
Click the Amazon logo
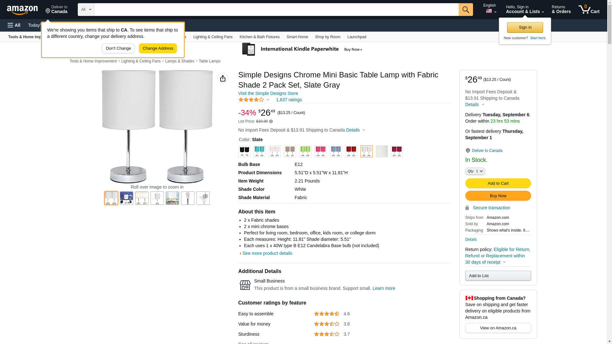pyautogui.click(x=22, y=10)
